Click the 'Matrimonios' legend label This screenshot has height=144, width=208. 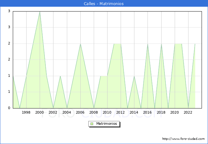tap(107, 124)
